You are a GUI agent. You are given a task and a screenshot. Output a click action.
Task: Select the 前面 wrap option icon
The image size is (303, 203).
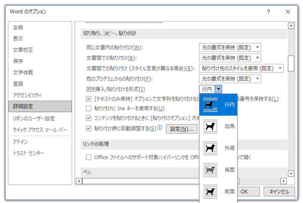pyautogui.click(x=210, y=192)
